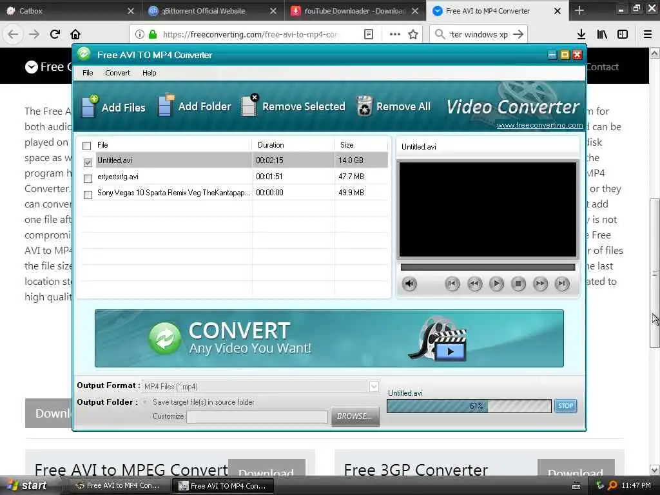Open the Firefox home page icon
The height and width of the screenshot is (495, 660).
pos(75,34)
